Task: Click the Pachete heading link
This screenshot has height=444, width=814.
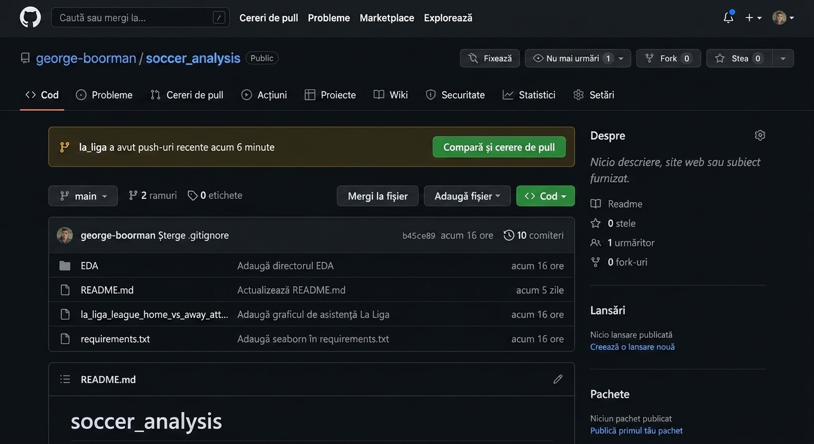Action: [x=610, y=394]
